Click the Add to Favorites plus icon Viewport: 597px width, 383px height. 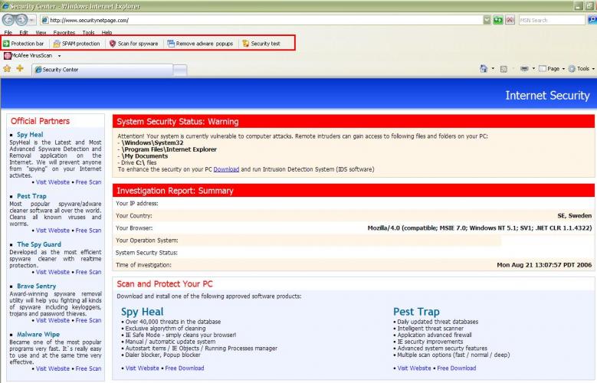pos(20,68)
